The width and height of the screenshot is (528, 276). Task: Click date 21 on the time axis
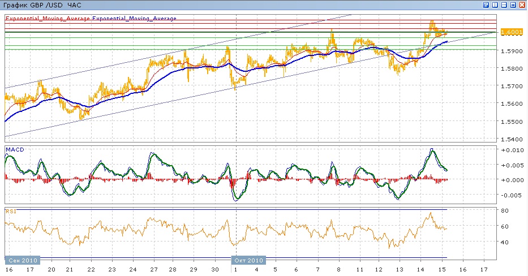click(68, 270)
